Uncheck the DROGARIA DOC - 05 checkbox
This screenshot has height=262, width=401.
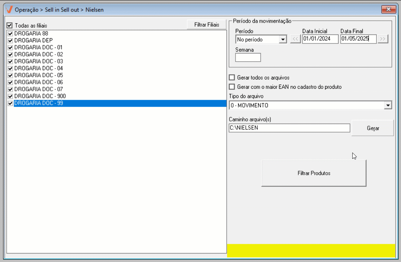pyautogui.click(x=10, y=75)
